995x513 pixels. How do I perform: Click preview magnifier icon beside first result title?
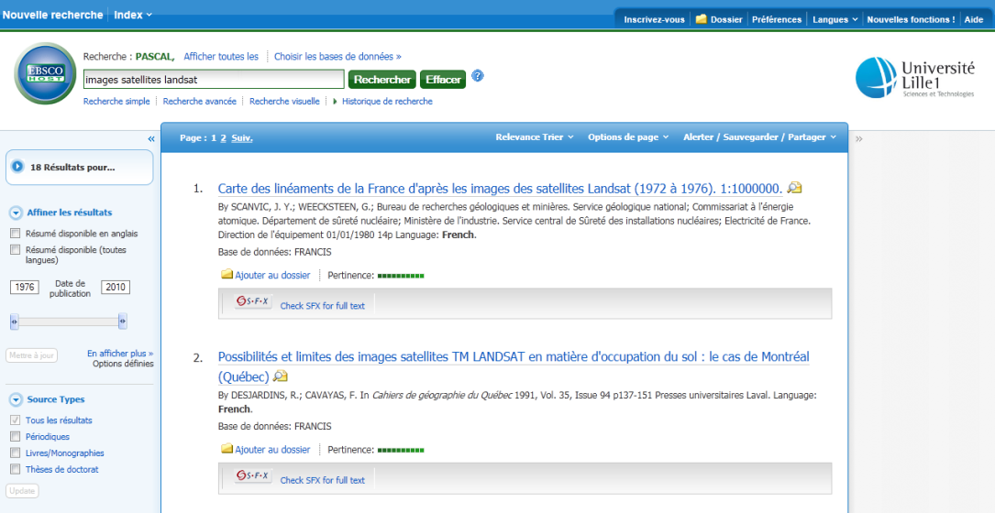794,189
